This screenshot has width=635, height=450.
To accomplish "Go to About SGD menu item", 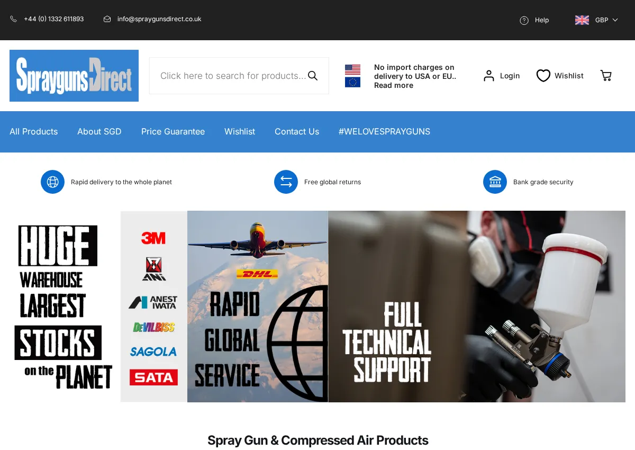I will point(99,131).
